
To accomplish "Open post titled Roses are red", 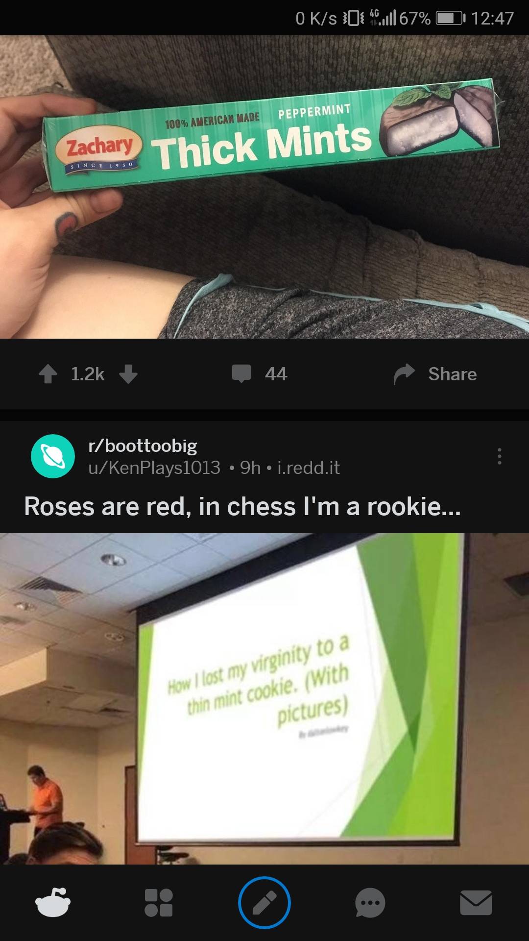I will [x=242, y=506].
